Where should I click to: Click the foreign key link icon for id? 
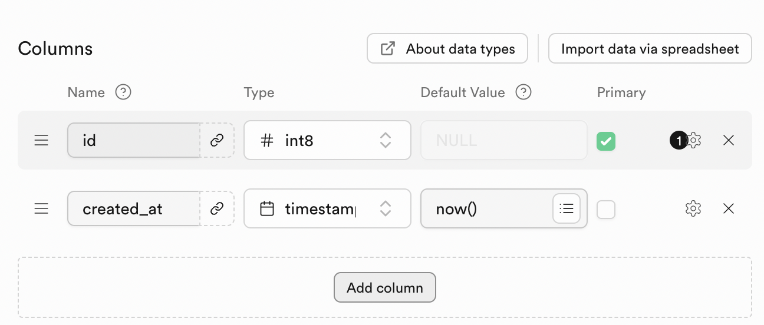(x=217, y=141)
